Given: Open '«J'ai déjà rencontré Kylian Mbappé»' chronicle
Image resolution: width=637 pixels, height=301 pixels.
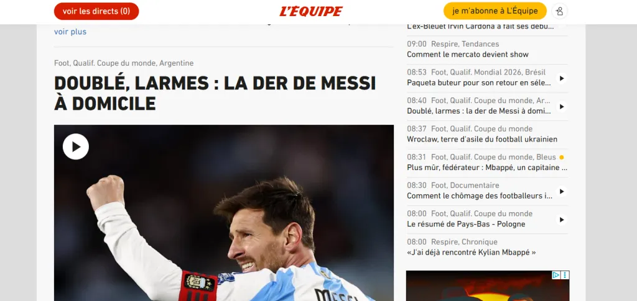Looking at the screenshot, I should 472,253.
